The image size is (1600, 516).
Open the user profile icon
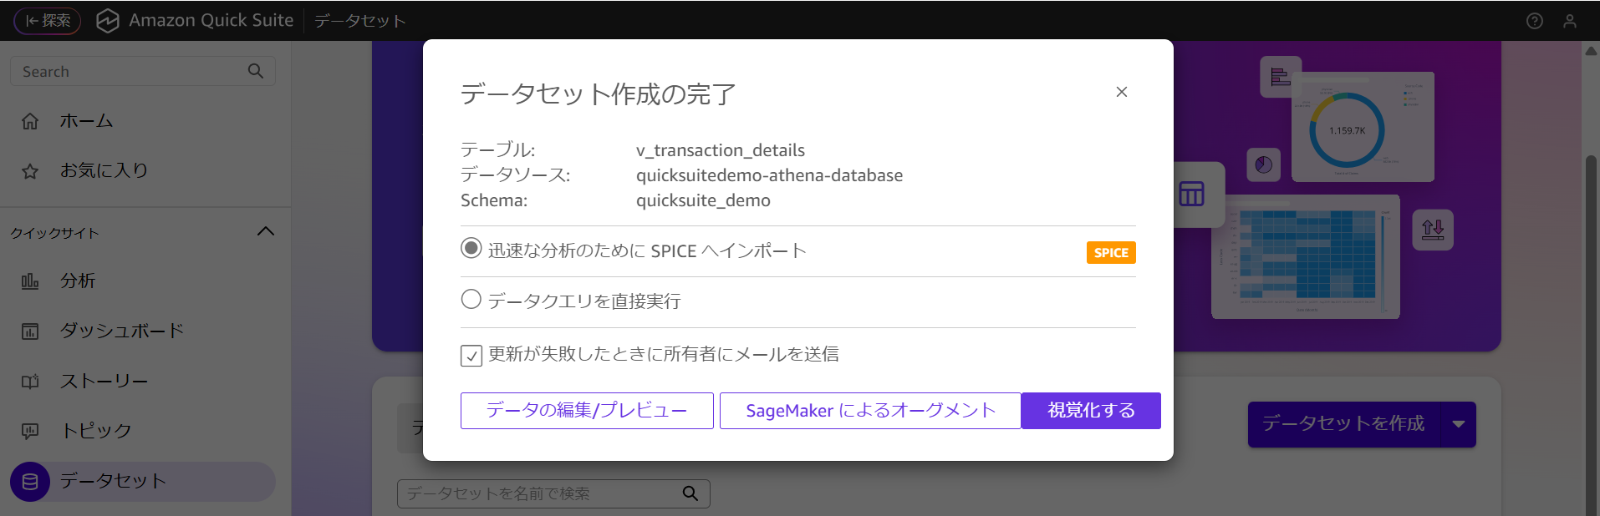(1570, 21)
